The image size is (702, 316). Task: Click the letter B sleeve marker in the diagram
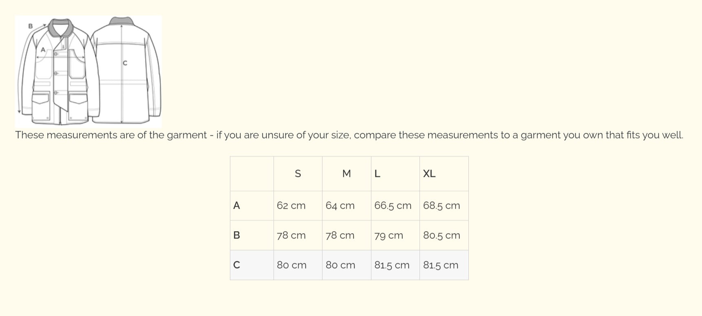30,26
